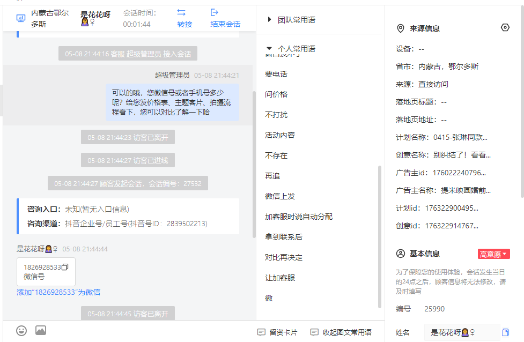Image resolution: width=524 pixels, height=342 pixels.
Task: Select the 活动内容 quick phrase
Action: click(x=280, y=135)
